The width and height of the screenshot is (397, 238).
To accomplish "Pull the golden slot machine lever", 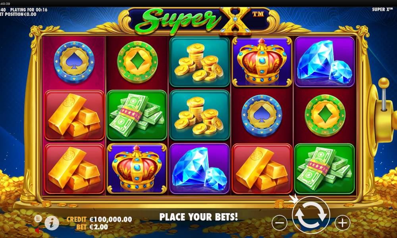I will pyautogui.click(x=383, y=102).
